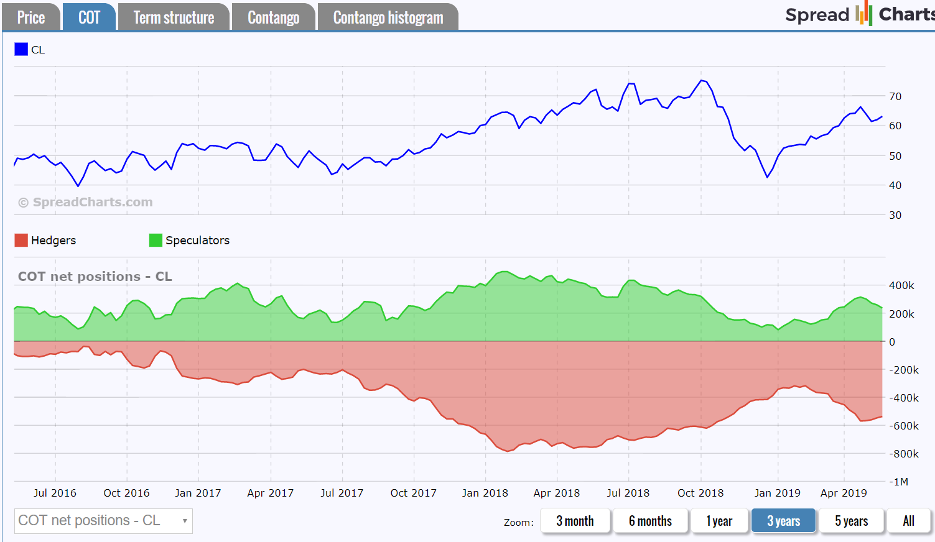Select the 3 years zoom button
935x542 pixels.
click(x=783, y=521)
